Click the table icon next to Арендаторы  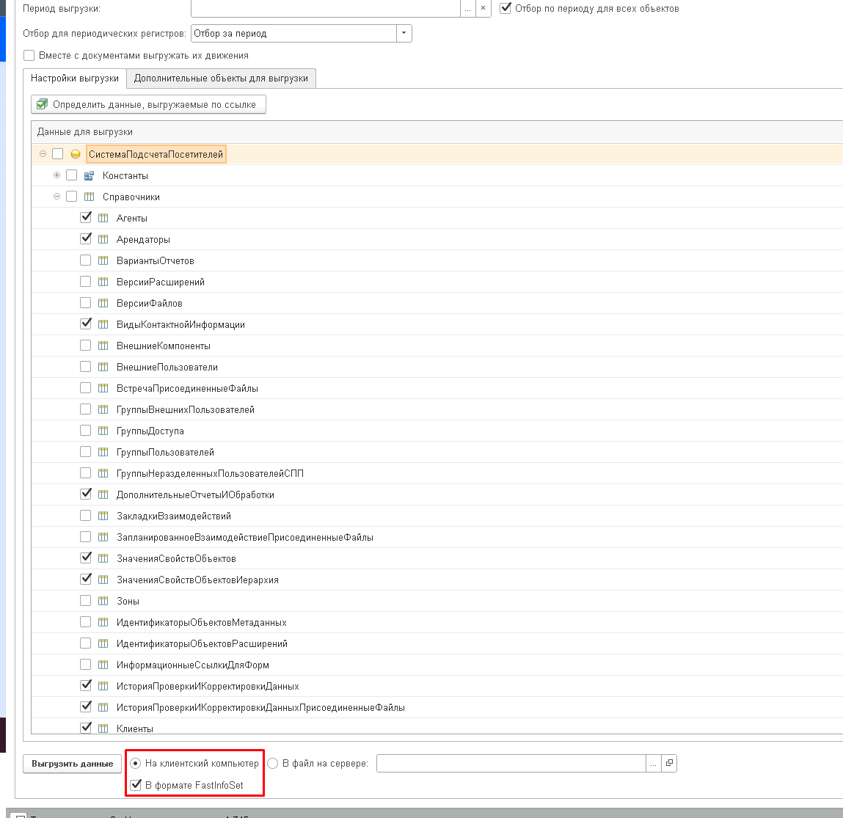point(103,239)
